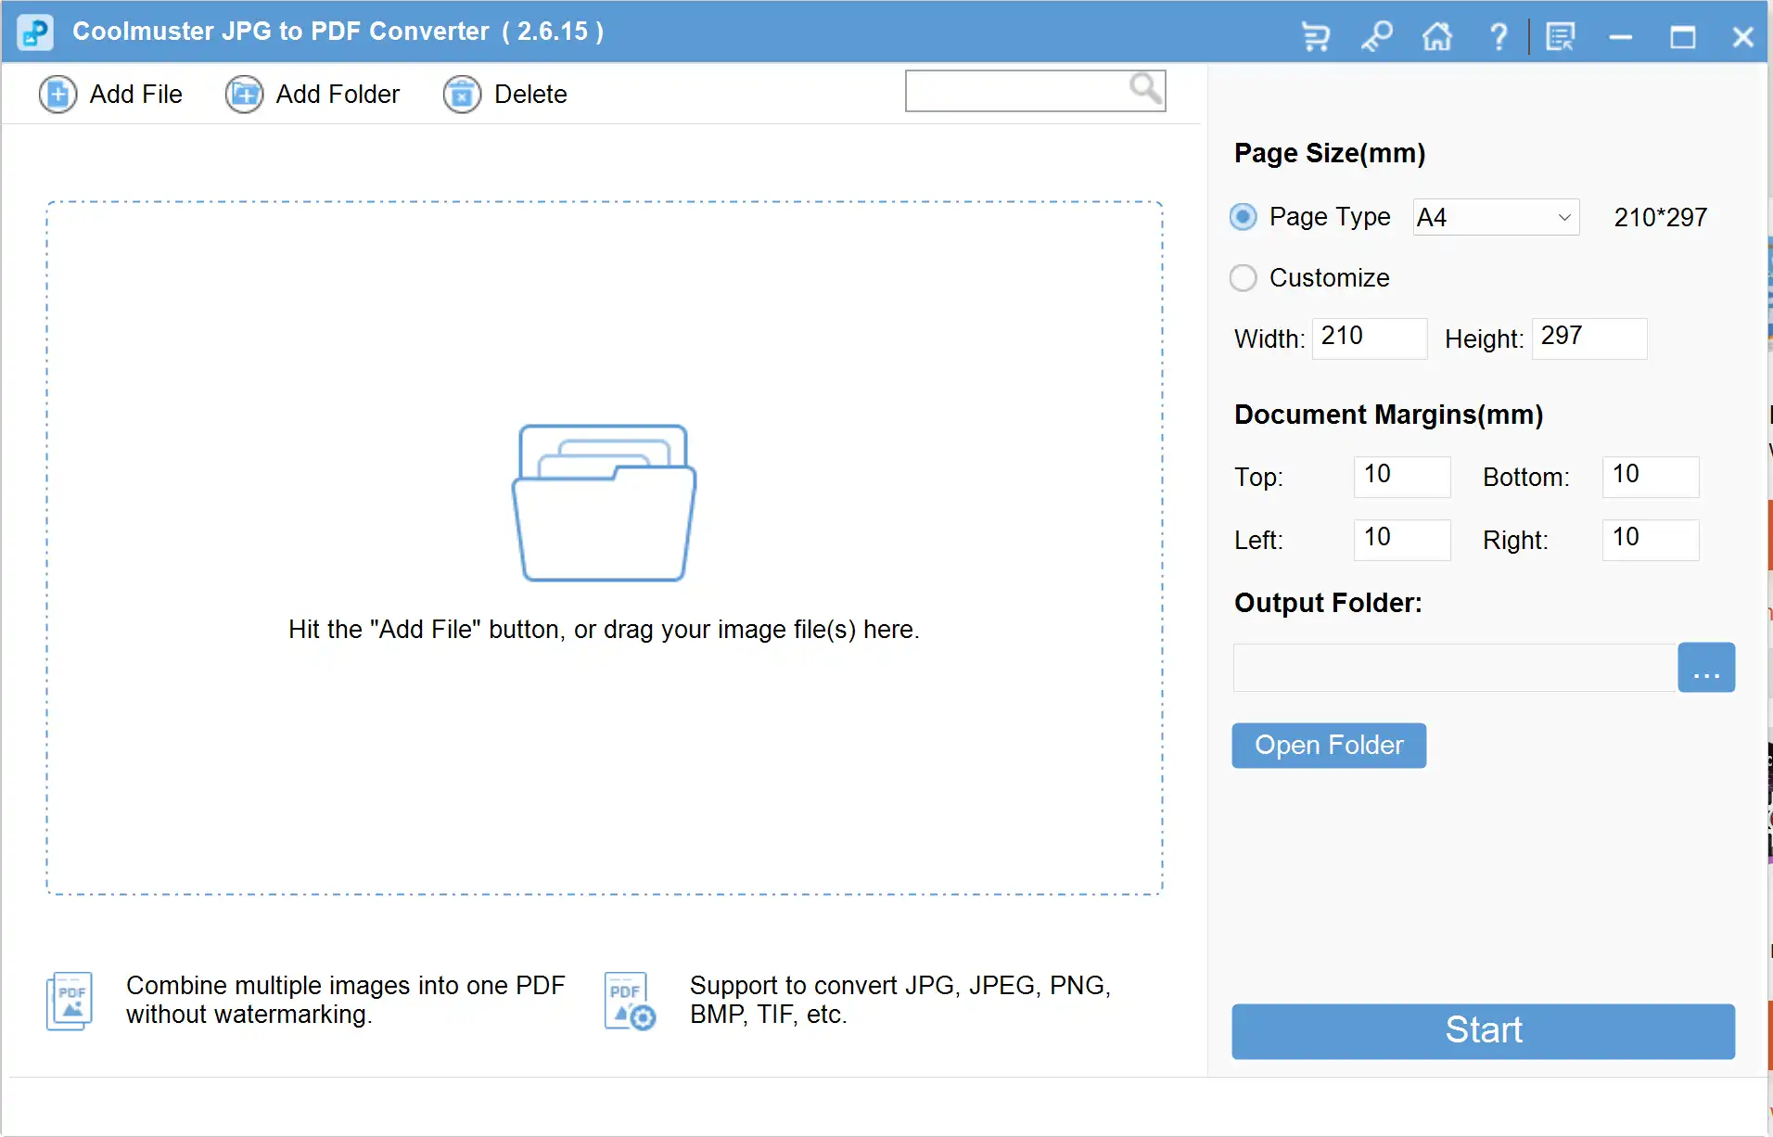Select the Customize radio button

pyautogui.click(x=1244, y=278)
